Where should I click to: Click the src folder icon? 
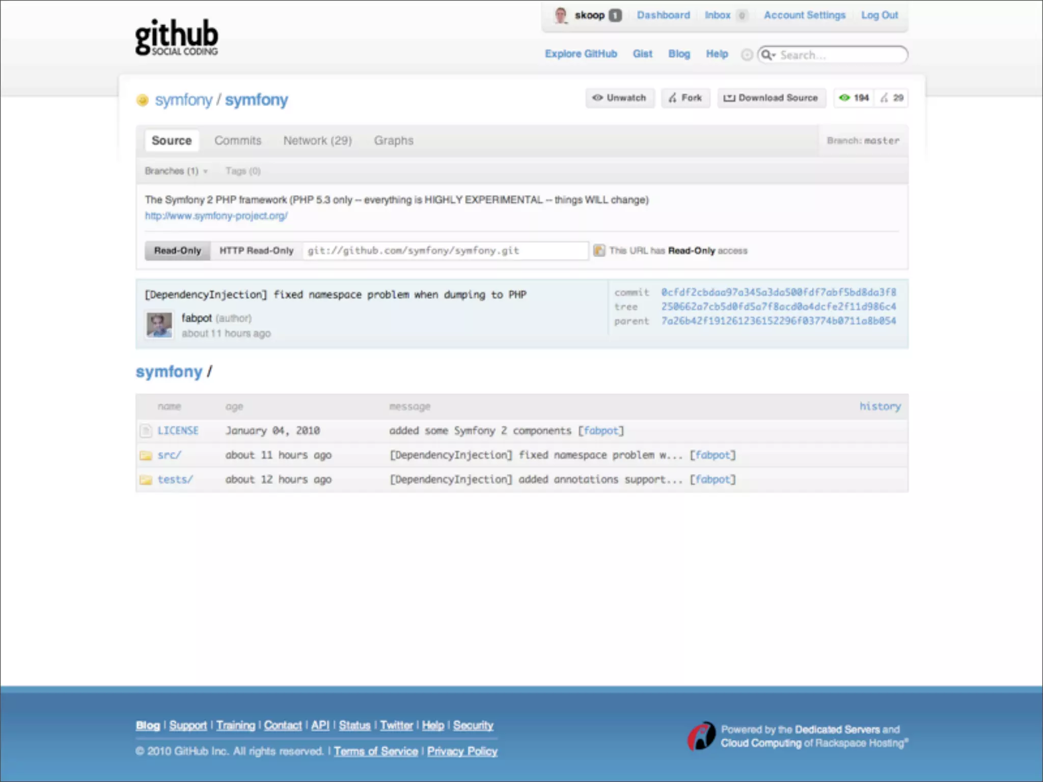click(x=146, y=455)
